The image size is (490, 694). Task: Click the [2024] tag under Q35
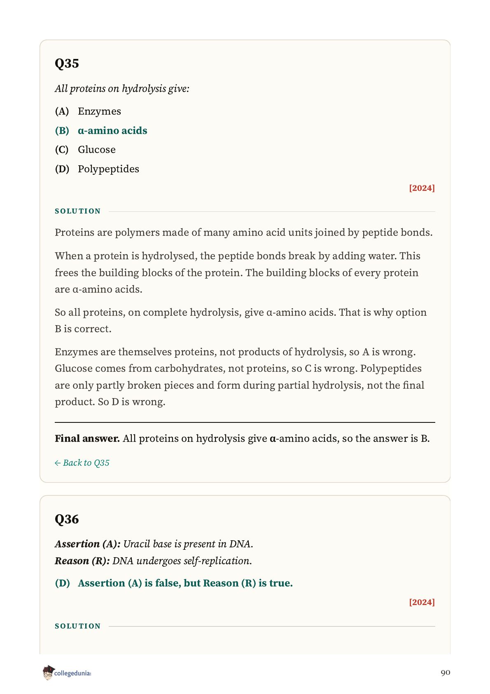click(x=422, y=188)
